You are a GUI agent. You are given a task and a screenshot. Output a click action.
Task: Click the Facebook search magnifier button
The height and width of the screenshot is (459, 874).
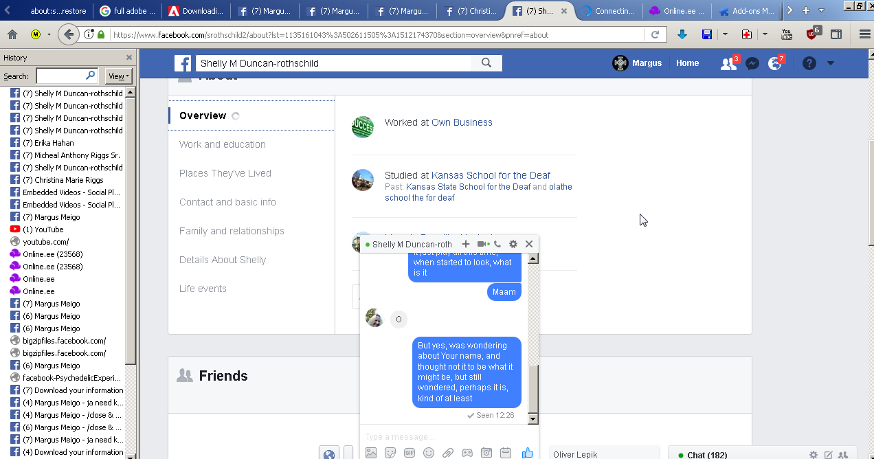[486, 63]
